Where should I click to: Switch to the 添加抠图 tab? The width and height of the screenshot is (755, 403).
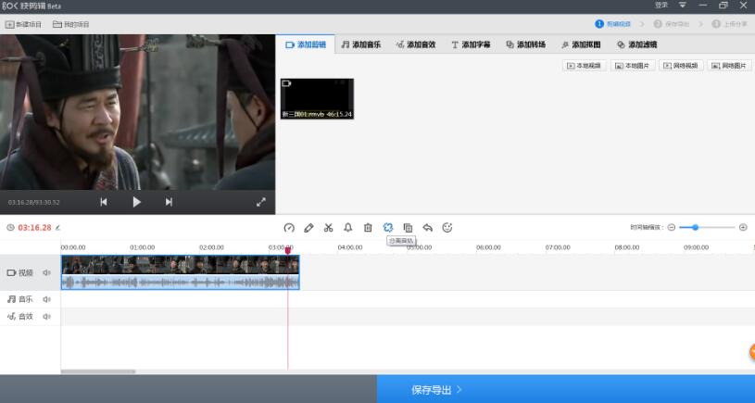[x=581, y=44]
